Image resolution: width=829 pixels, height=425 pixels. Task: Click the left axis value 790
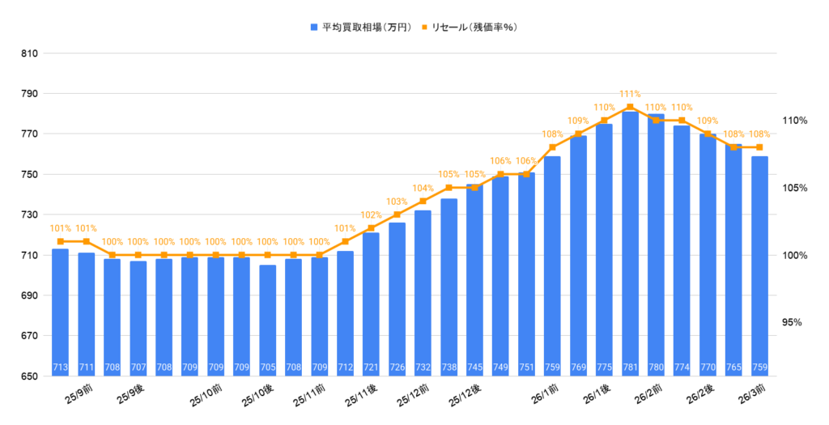(x=29, y=94)
